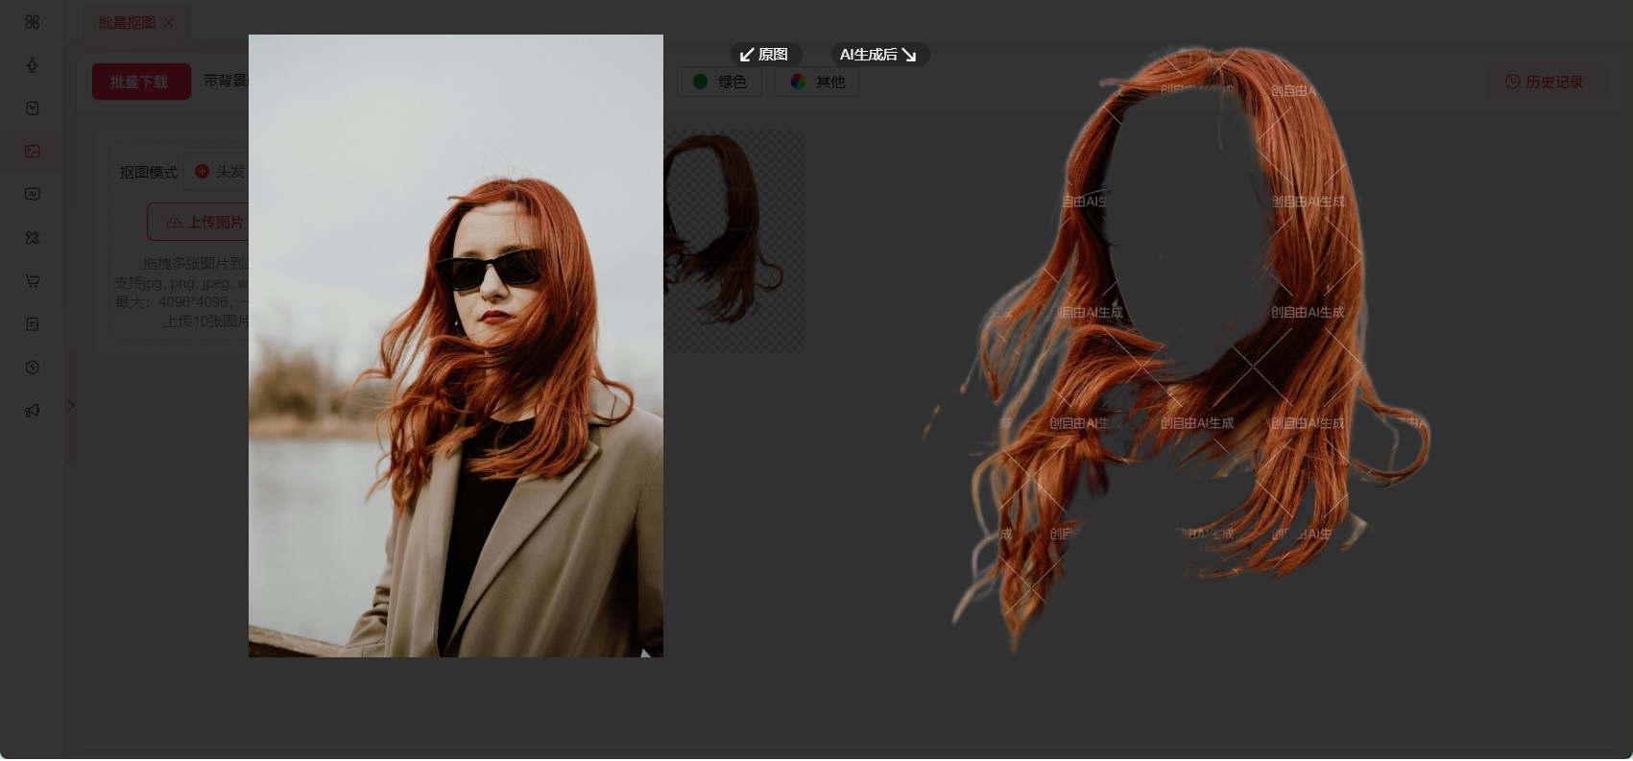Viewport: 1633px width, 761px height.
Task: Open the AI chat bubble icon
Action: pyautogui.click(x=33, y=195)
